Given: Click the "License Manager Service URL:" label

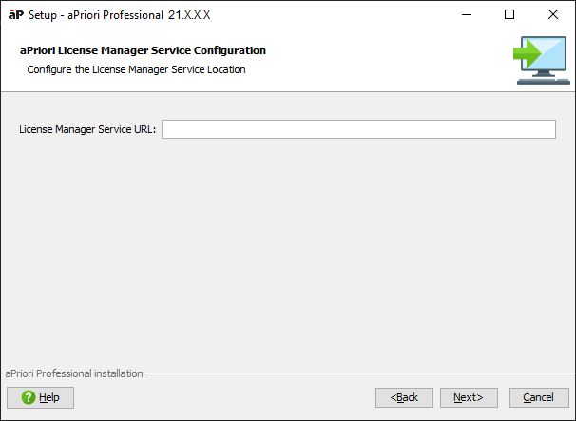Looking at the screenshot, I should point(87,129).
